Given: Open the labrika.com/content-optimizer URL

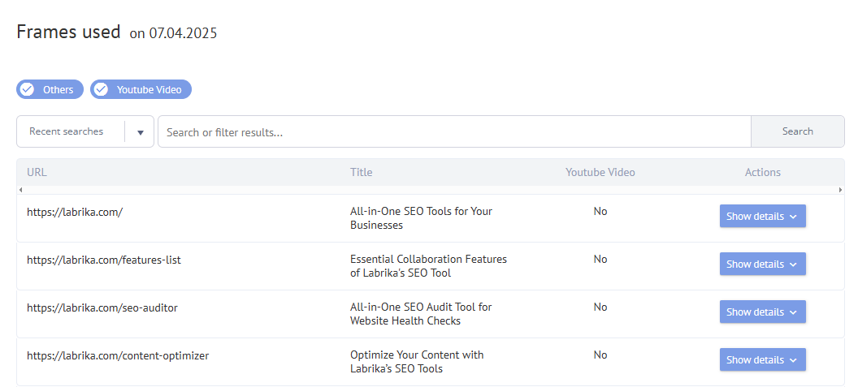Looking at the screenshot, I should coord(118,355).
